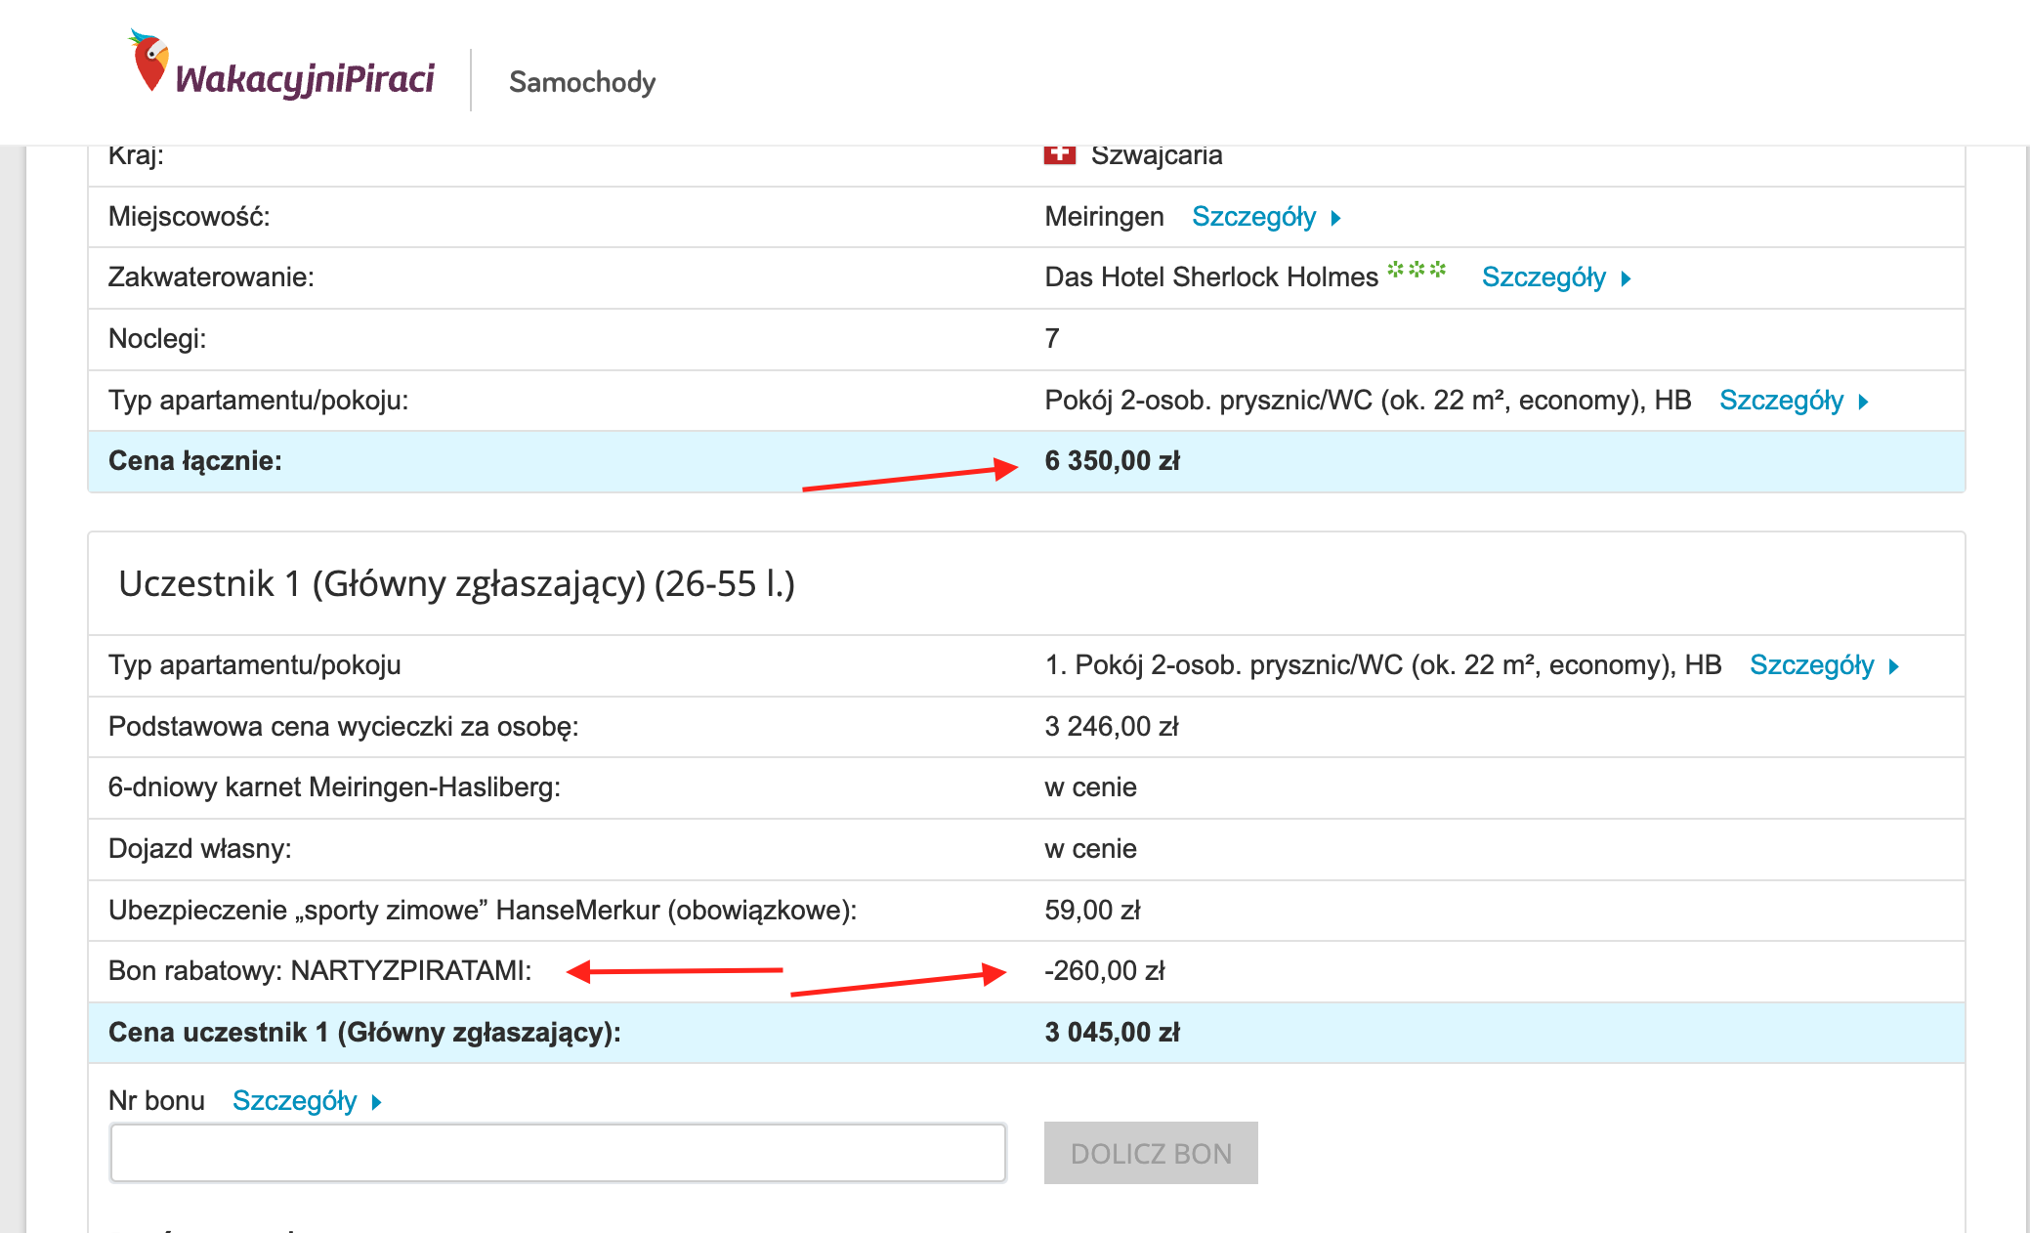Open Szczegóły next to Nr bonu

(x=295, y=1101)
